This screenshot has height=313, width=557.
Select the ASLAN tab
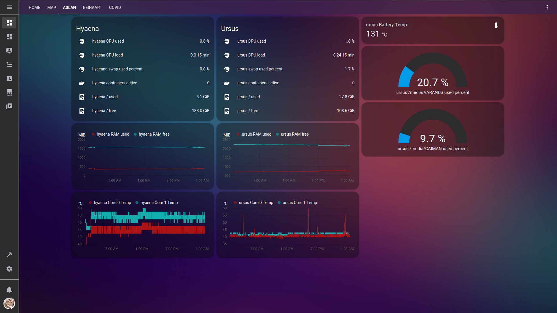(x=69, y=8)
